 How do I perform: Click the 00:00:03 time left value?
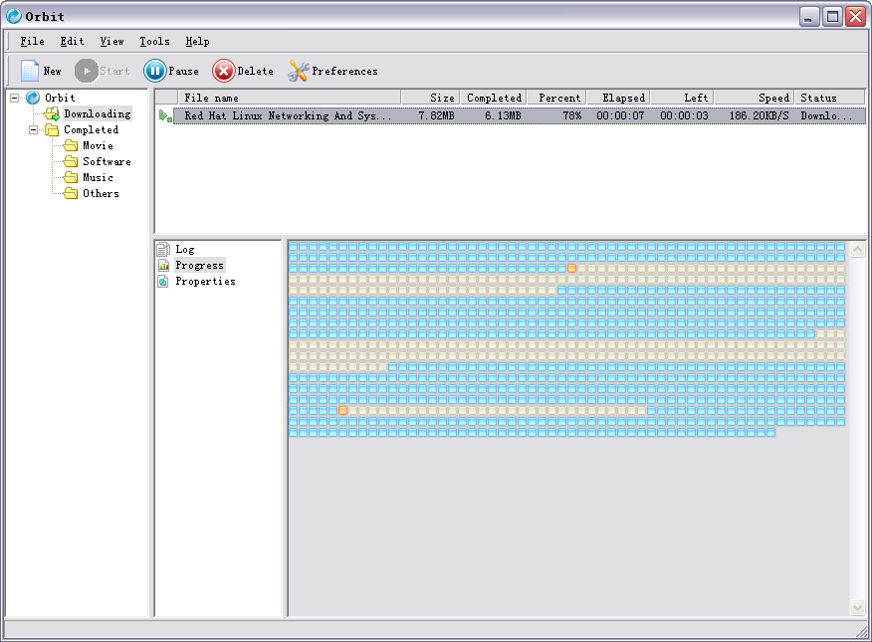[x=684, y=115]
